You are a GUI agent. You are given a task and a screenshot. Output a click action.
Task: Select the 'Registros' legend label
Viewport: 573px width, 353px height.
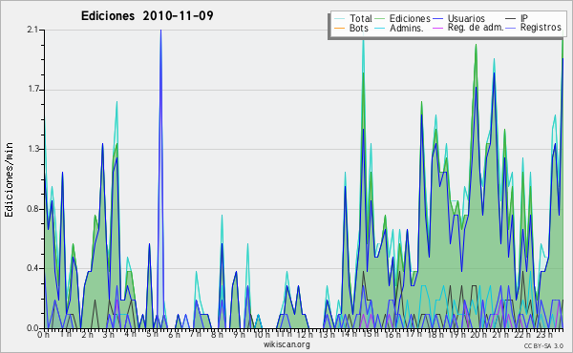point(541,28)
